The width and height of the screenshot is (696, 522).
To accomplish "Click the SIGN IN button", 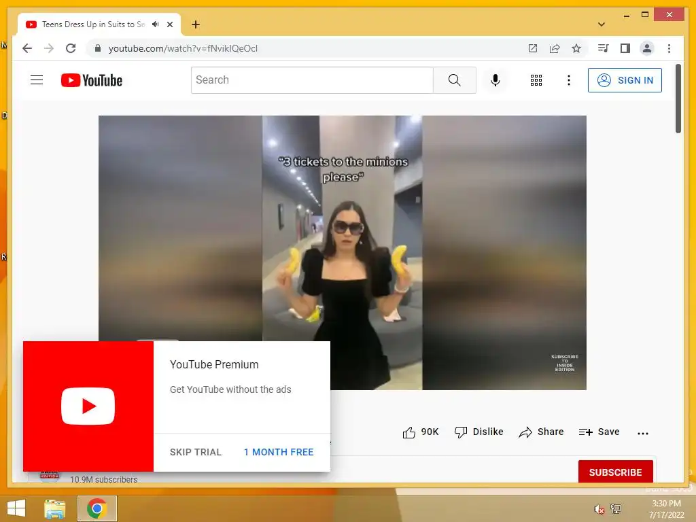I will (625, 80).
